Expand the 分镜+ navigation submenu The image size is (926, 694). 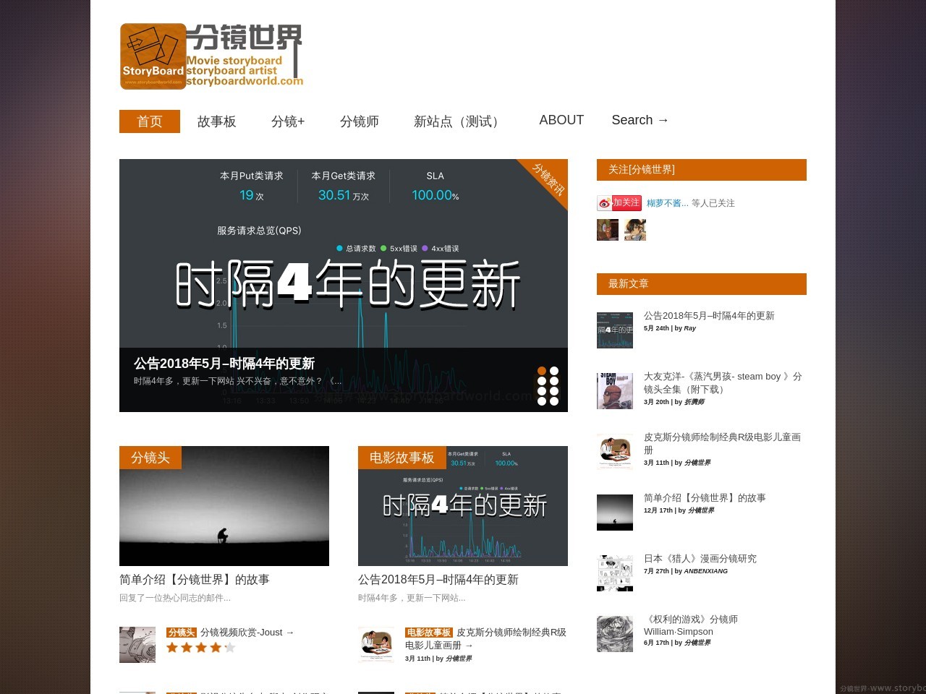[x=287, y=121]
